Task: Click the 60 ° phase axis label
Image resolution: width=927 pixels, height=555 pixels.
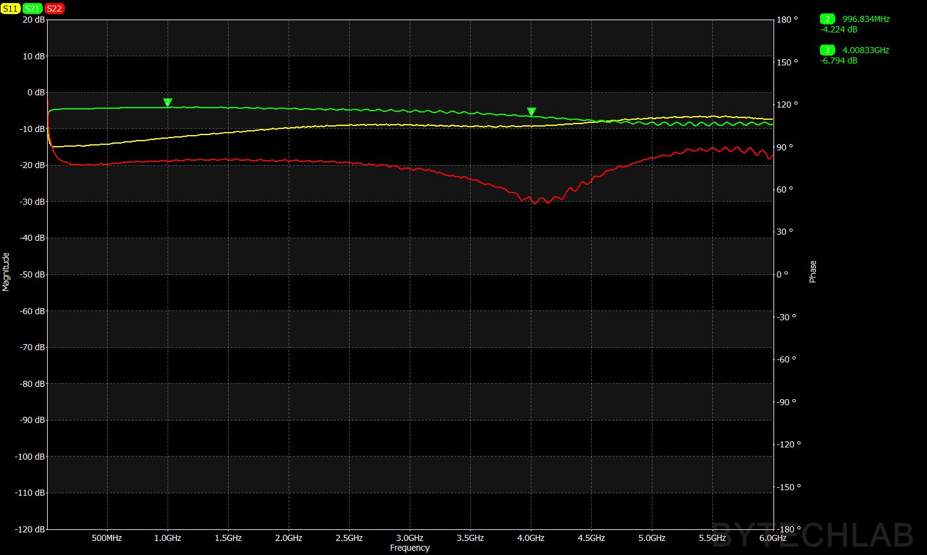Action: coord(785,189)
